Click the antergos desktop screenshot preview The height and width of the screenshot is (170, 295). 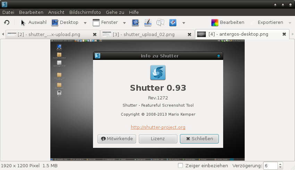coord(147,100)
